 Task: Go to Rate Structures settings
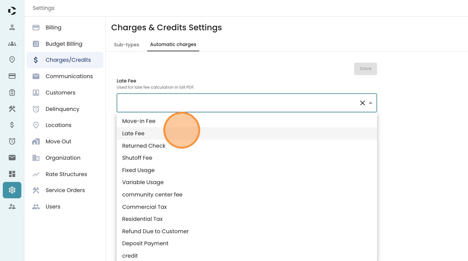[x=66, y=174]
